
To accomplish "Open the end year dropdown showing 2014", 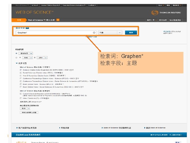I will tap(42, 58).
